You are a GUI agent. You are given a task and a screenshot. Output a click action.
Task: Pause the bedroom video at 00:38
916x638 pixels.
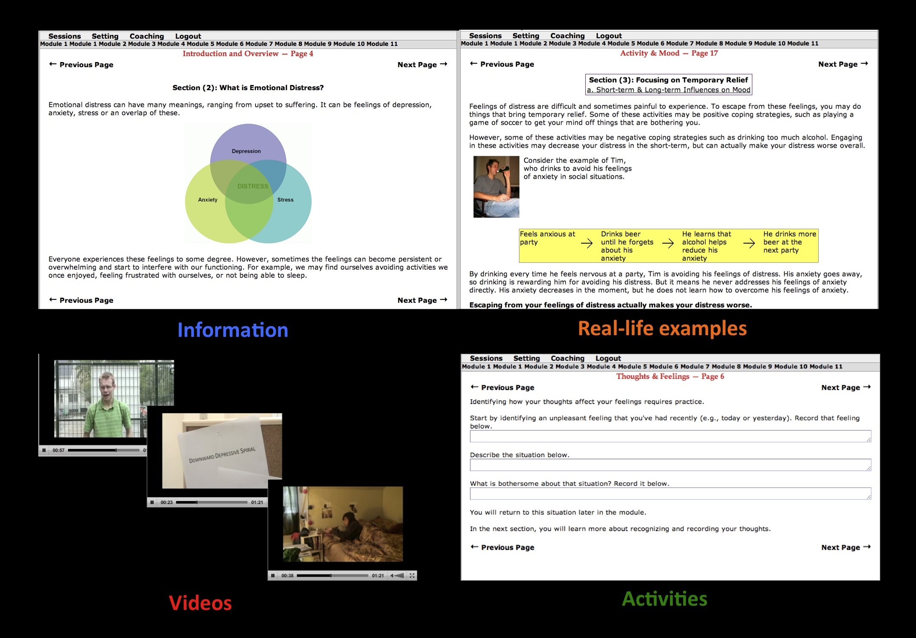[x=273, y=575]
